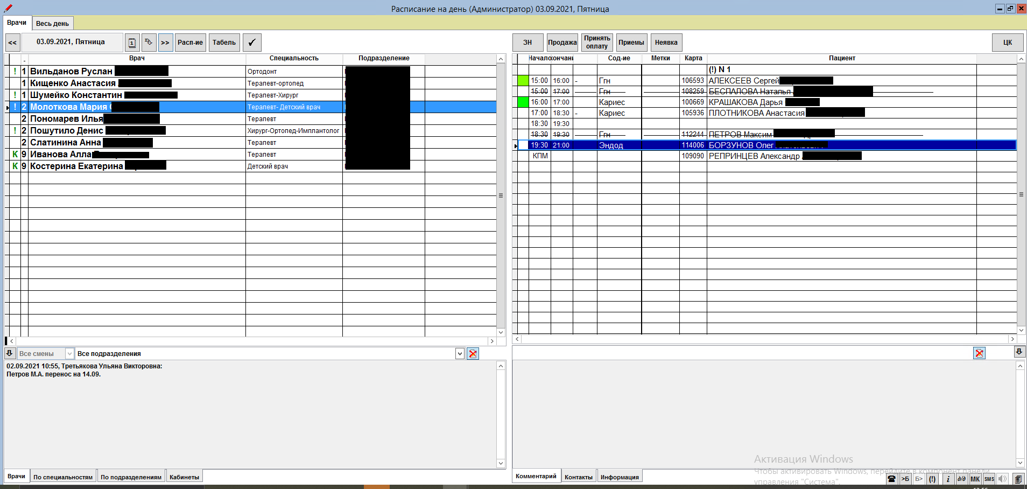This screenshot has height=489, width=1027.
Task: Open the Контакты tab in right panel
Action: click(578, 477)
